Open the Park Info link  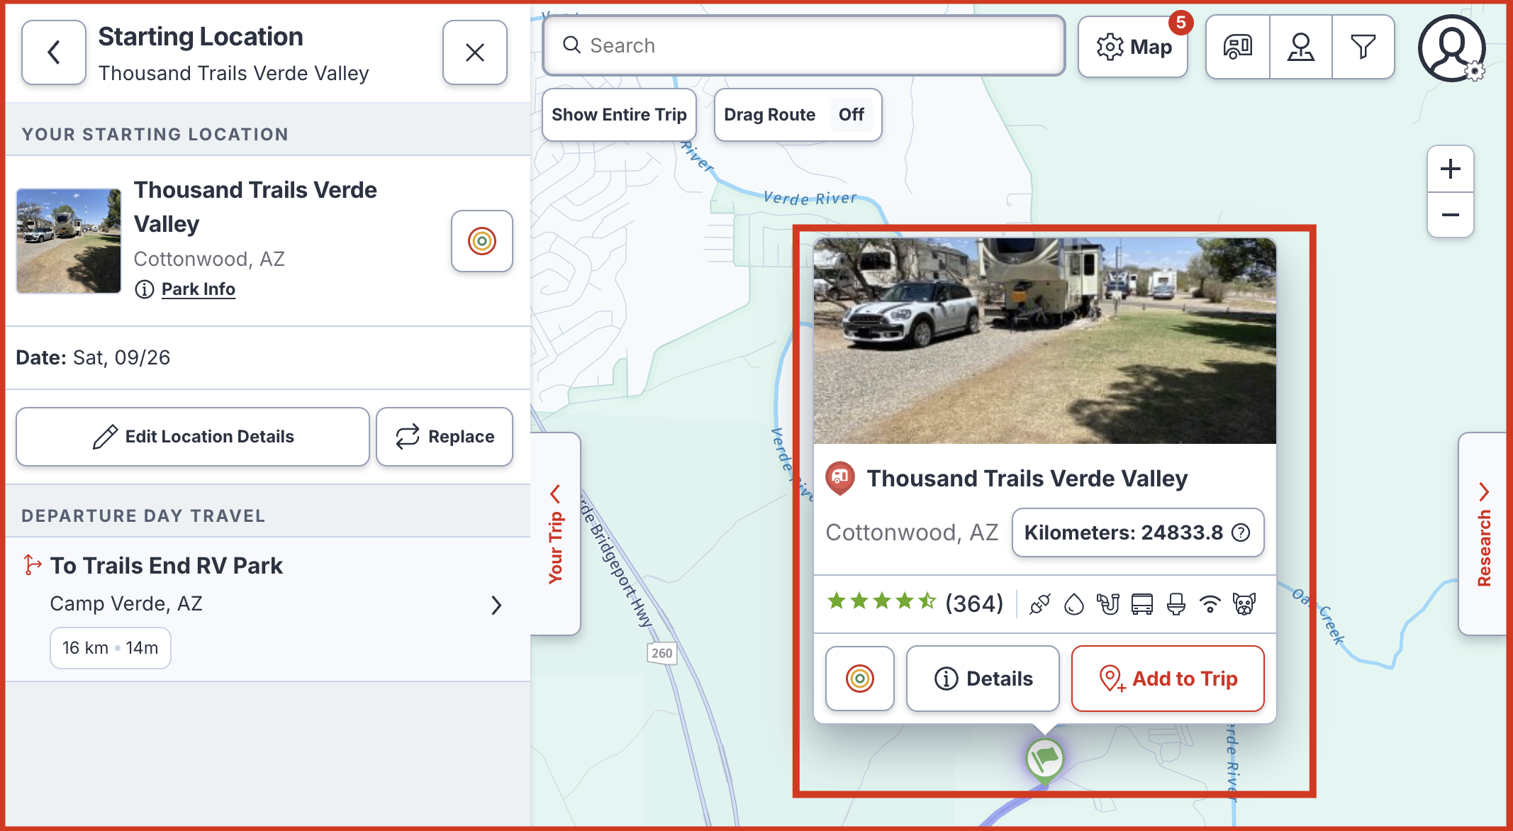(198, 289)
